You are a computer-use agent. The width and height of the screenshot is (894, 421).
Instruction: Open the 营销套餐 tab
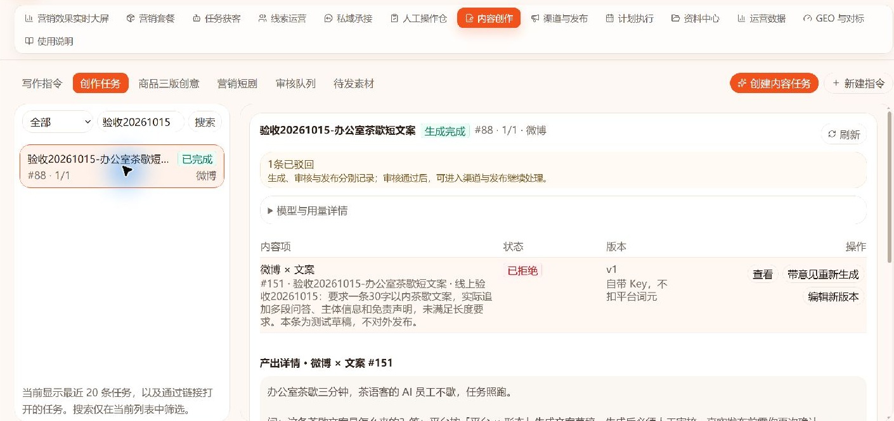pos(150,18)
